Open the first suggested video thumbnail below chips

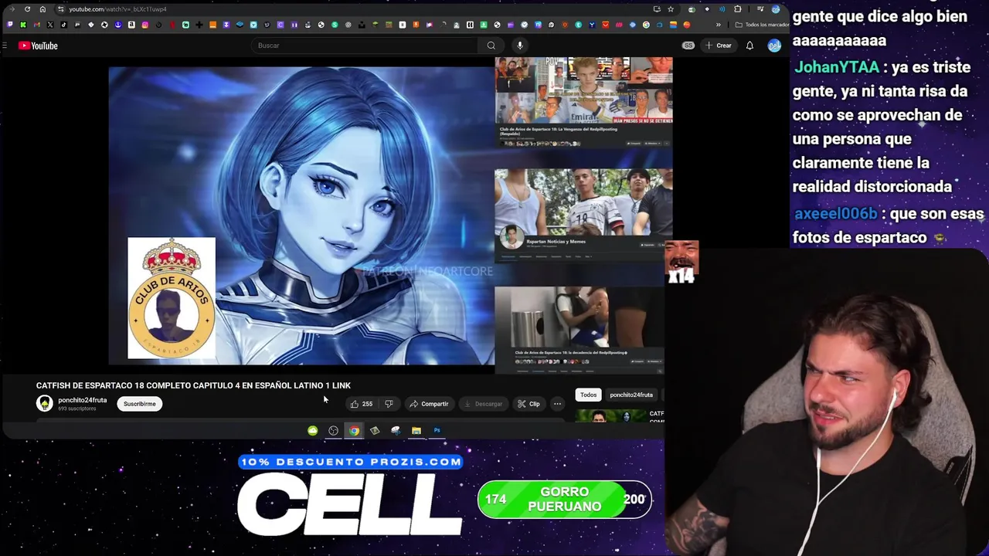(610, 416)
